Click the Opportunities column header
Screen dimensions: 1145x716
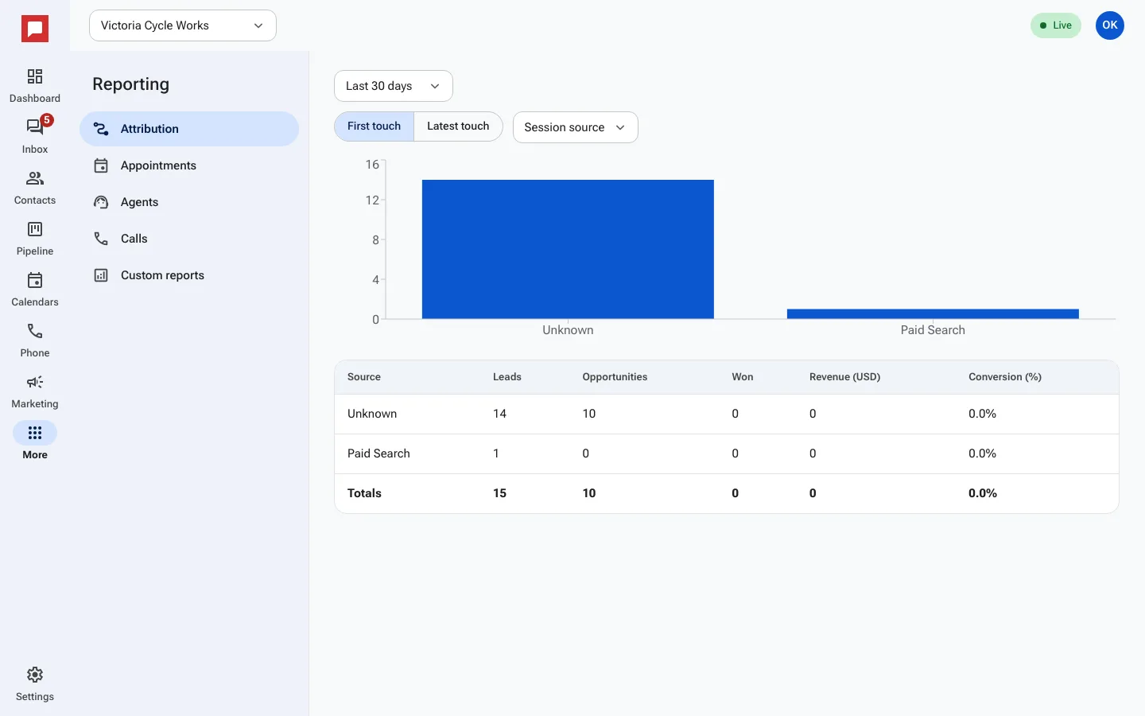(615, 377)
